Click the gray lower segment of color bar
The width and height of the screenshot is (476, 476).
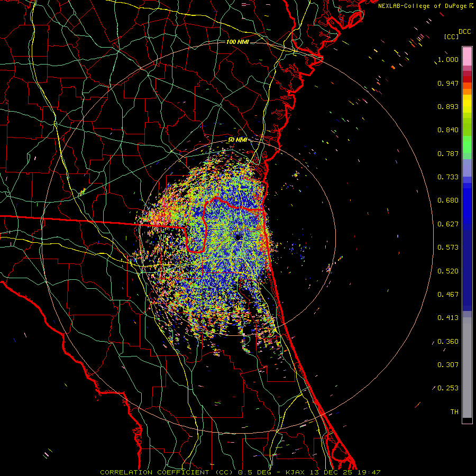(467, 368)
